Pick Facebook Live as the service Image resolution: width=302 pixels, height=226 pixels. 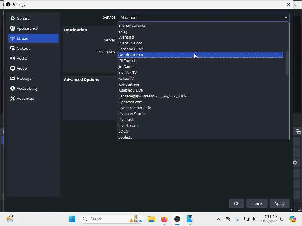[200, 49]
